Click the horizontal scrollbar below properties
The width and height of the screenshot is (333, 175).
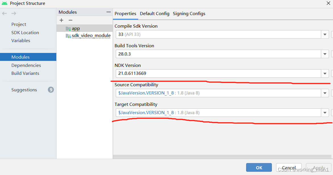pos(222,157)
